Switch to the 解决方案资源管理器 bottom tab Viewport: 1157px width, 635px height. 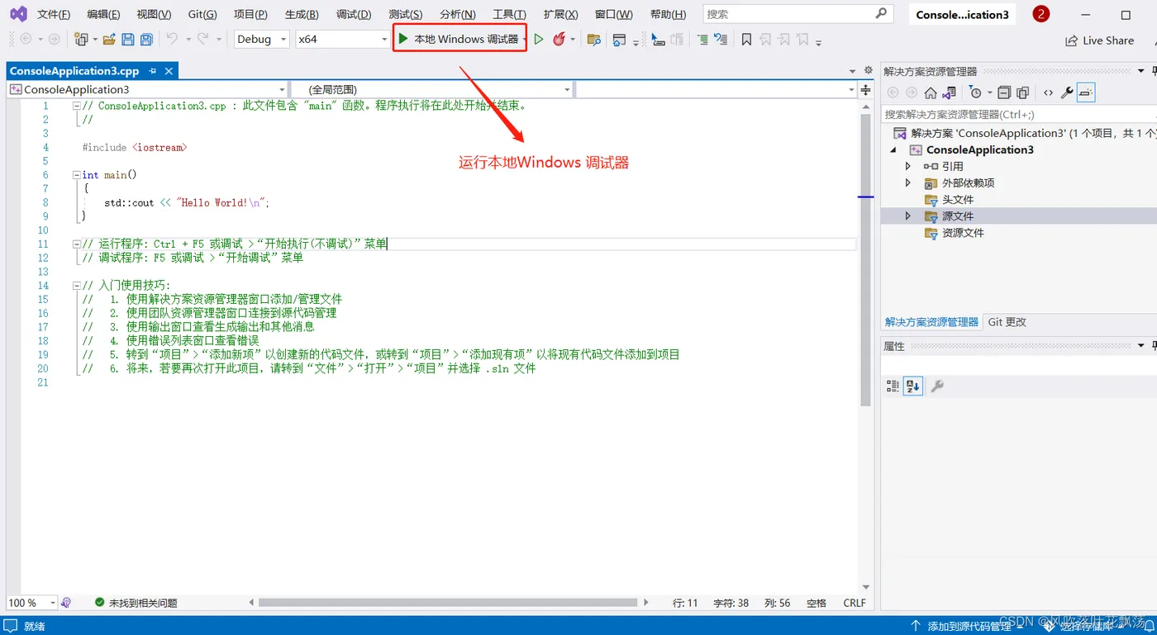[x=931, y=322]
